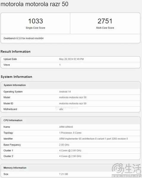
Task: Click the memory 'Size' row label
Action: [6, 174]
